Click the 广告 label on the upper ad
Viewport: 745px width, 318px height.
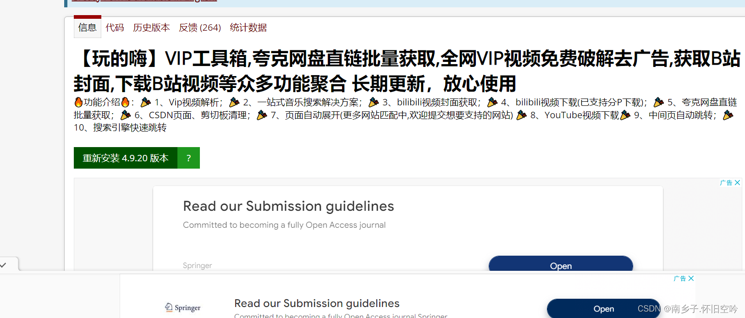[x=726, y=182]
